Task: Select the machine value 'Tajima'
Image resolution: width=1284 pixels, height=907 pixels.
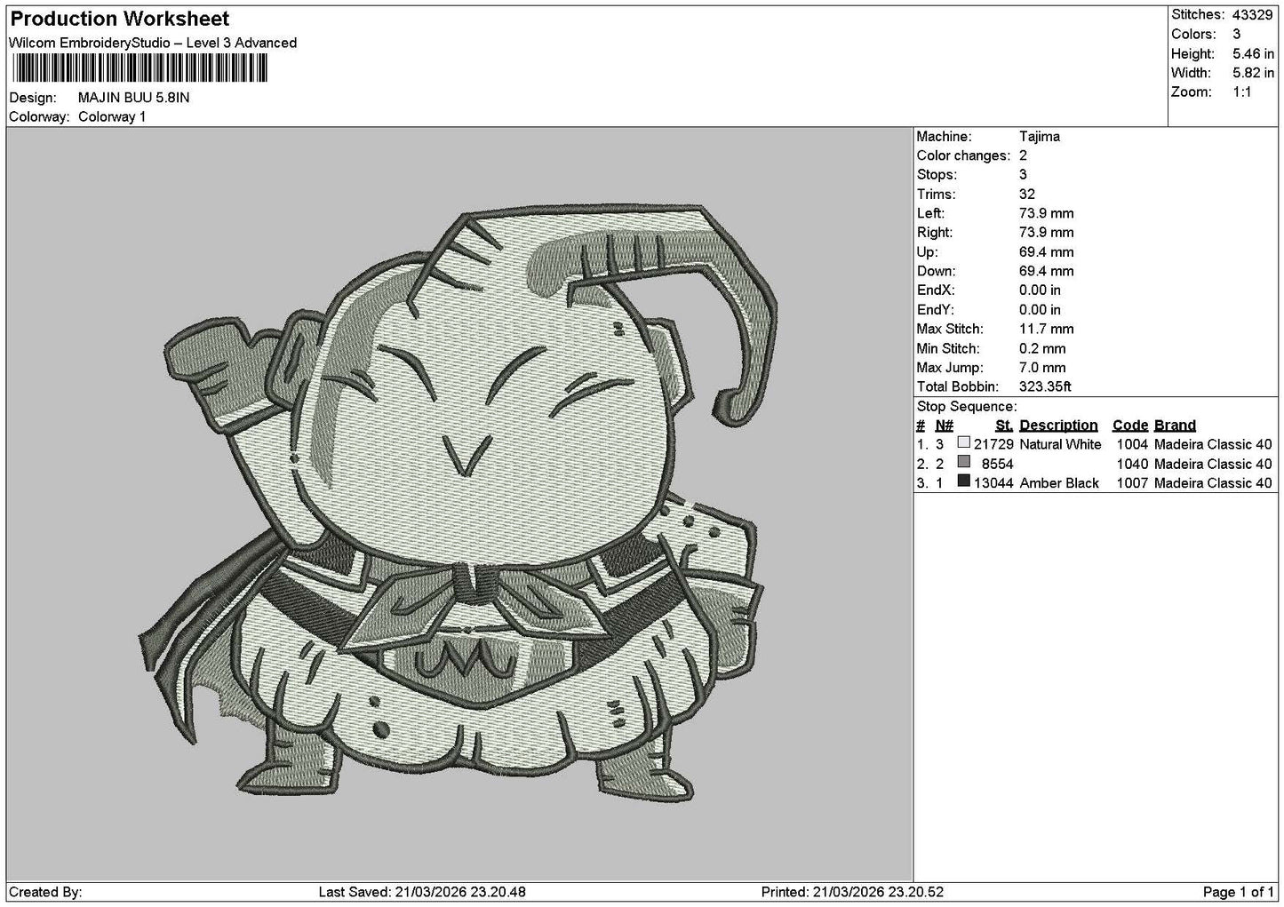Action: pos(1040,137)
